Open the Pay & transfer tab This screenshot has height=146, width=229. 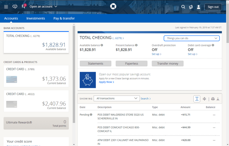64,18
